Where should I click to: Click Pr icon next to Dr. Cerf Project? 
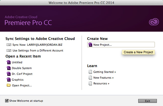(x=9, y=74)
